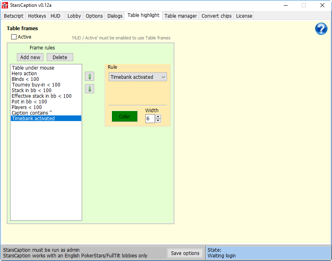Select the Table highlight tab
Viewport: 332px width, 261px height.
143,15
